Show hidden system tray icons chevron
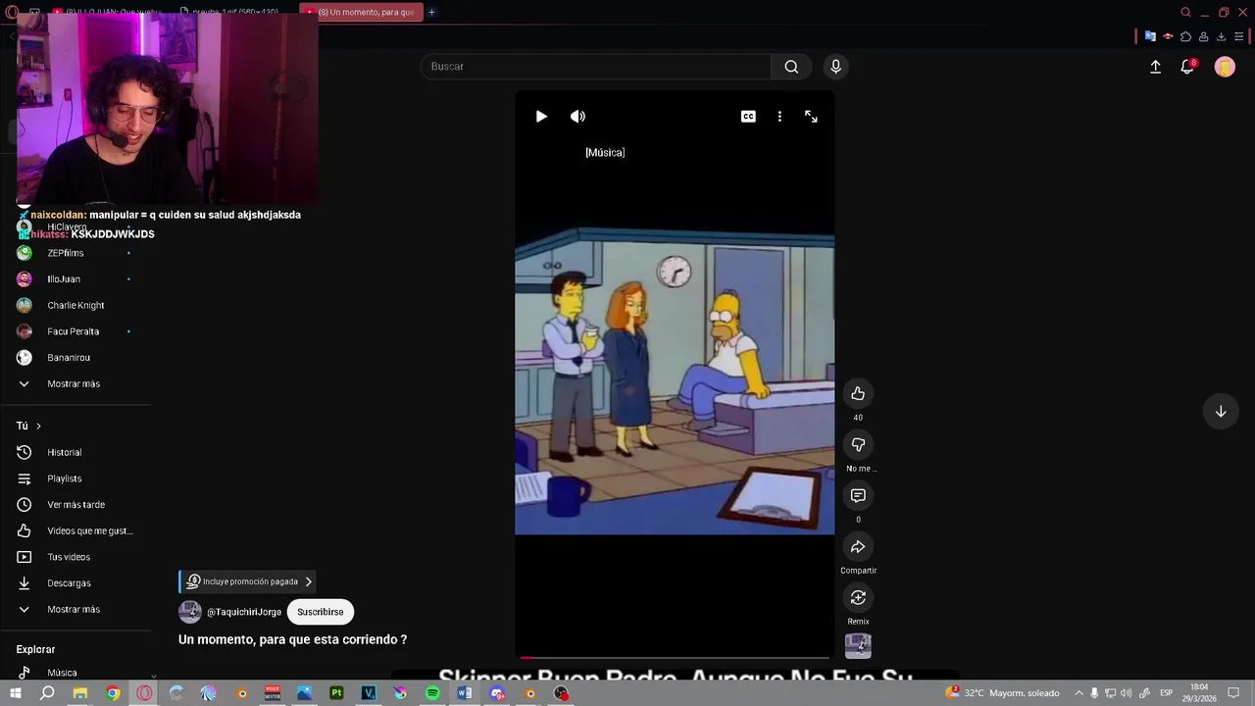The width and height of the screenshot is (1255, 706). [1079, 693]
